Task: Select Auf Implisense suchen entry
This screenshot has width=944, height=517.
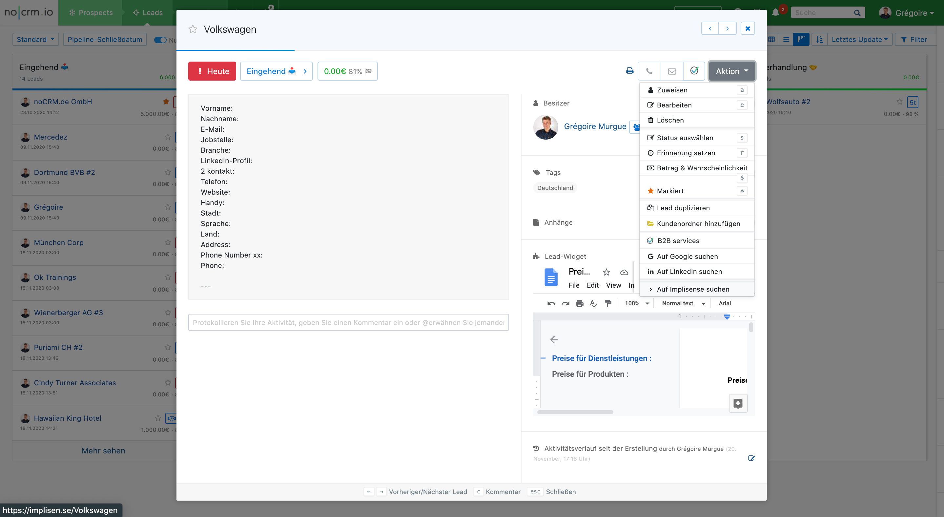Action: tap(697, 289)
